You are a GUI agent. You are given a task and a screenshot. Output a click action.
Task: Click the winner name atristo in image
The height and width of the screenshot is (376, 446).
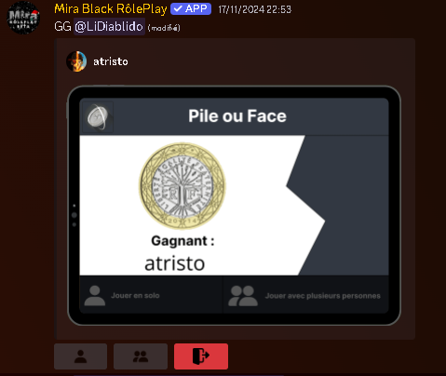(174, 263)
